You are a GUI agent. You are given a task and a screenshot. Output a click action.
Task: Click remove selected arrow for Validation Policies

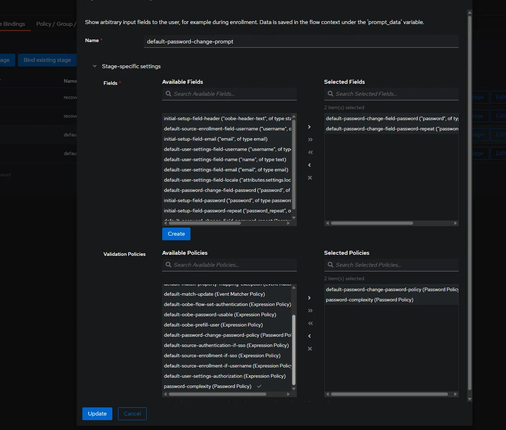pyautogui.click(x=310, y=336)
